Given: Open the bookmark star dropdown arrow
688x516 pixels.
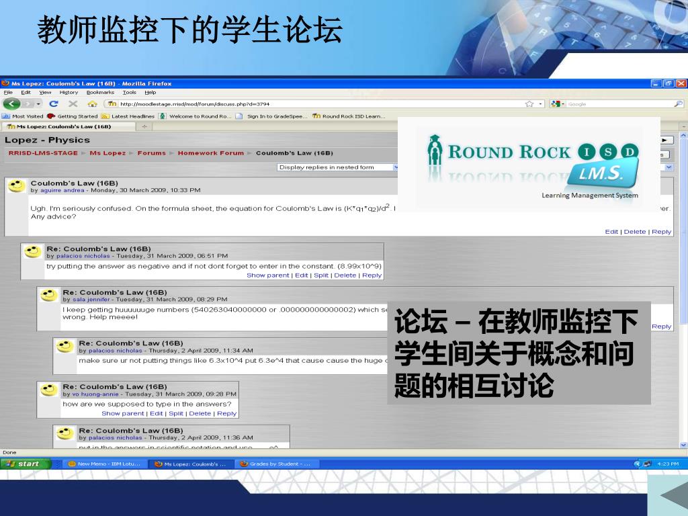Looking at the screenshot, I should click(541, 104).
